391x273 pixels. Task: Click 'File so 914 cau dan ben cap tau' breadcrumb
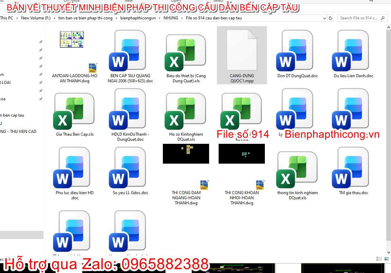[214, 18]
